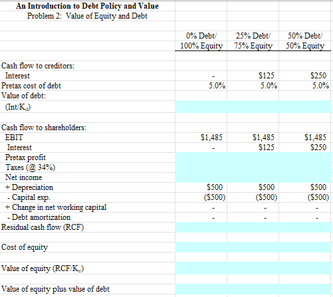Select the Pretax profit input cell for 0% Debt
This screenshot has height=297, width=333.
pos(201,157)
